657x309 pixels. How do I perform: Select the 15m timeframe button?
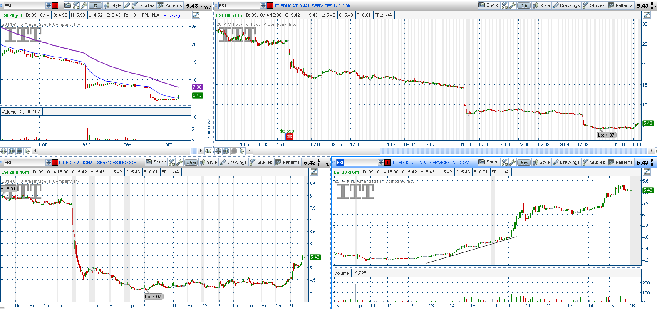[191, 162]
